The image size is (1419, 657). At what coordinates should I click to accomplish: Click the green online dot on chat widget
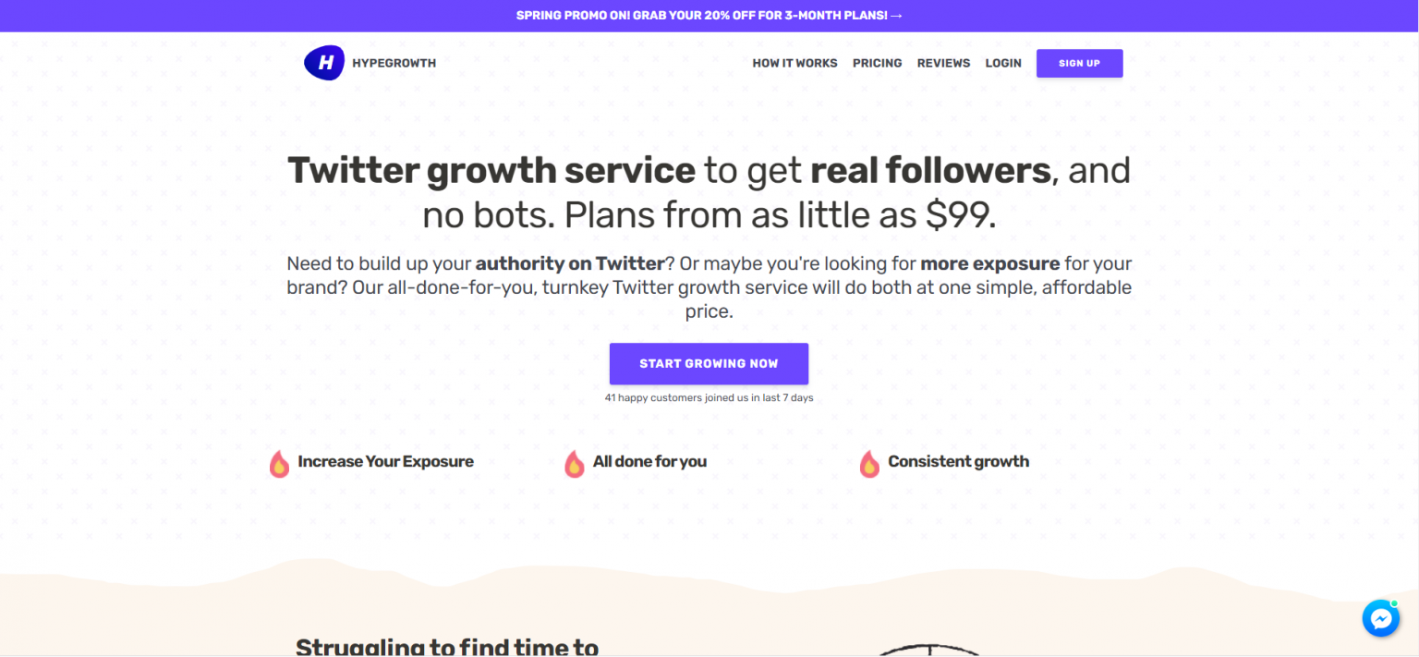[x=1393, y=605]
